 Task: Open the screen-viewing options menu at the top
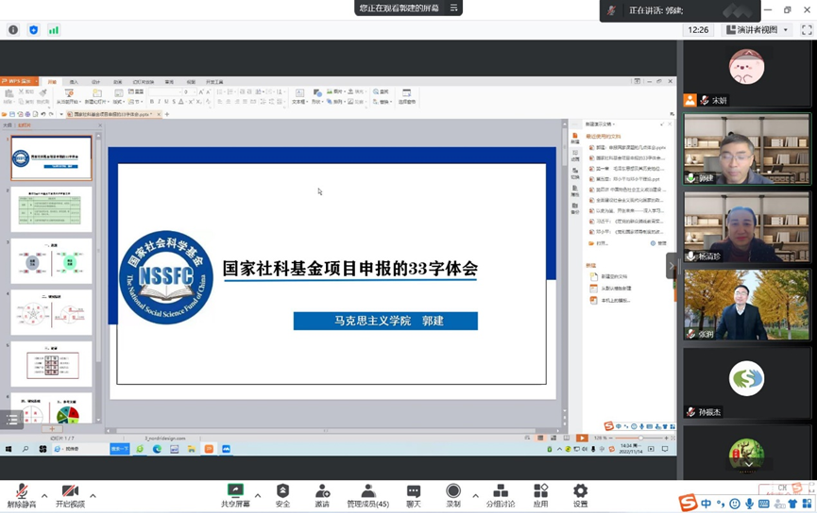coord(454,8)
